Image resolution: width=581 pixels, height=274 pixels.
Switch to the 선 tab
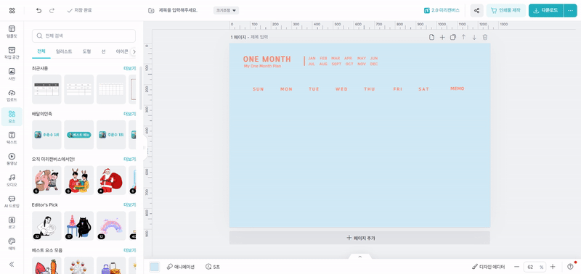pyautogui.click(x=103, y=51)
